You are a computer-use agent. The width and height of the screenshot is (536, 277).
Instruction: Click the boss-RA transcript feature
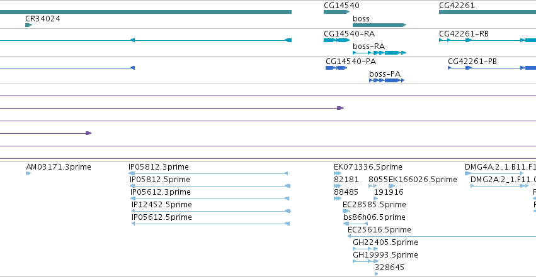pos(379,53)
